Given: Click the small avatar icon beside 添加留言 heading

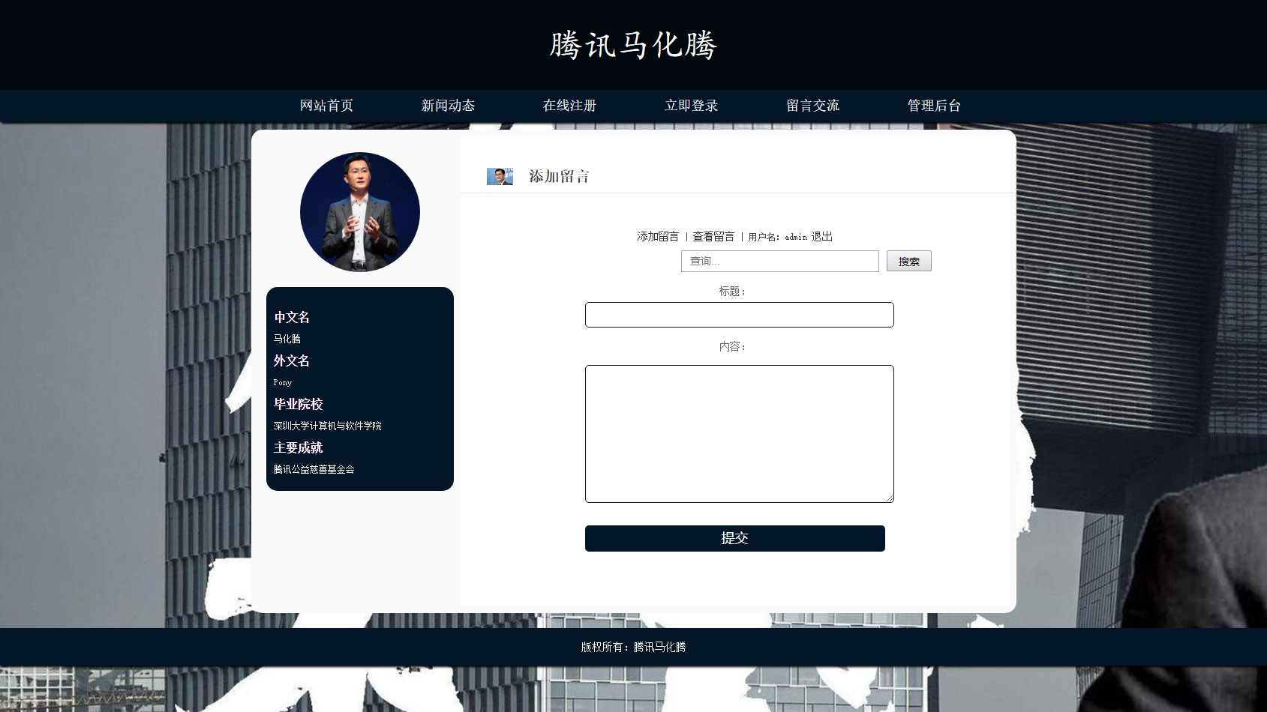Looking at the screenshot, I should pos(500,176).
